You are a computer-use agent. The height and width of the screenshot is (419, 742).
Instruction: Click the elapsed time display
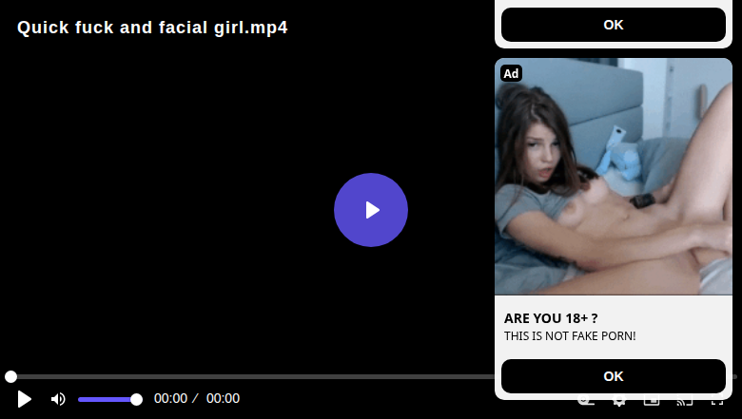[x=170, y=399]
